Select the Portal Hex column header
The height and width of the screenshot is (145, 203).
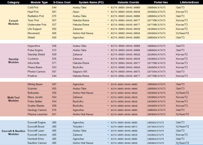(161, 2)
